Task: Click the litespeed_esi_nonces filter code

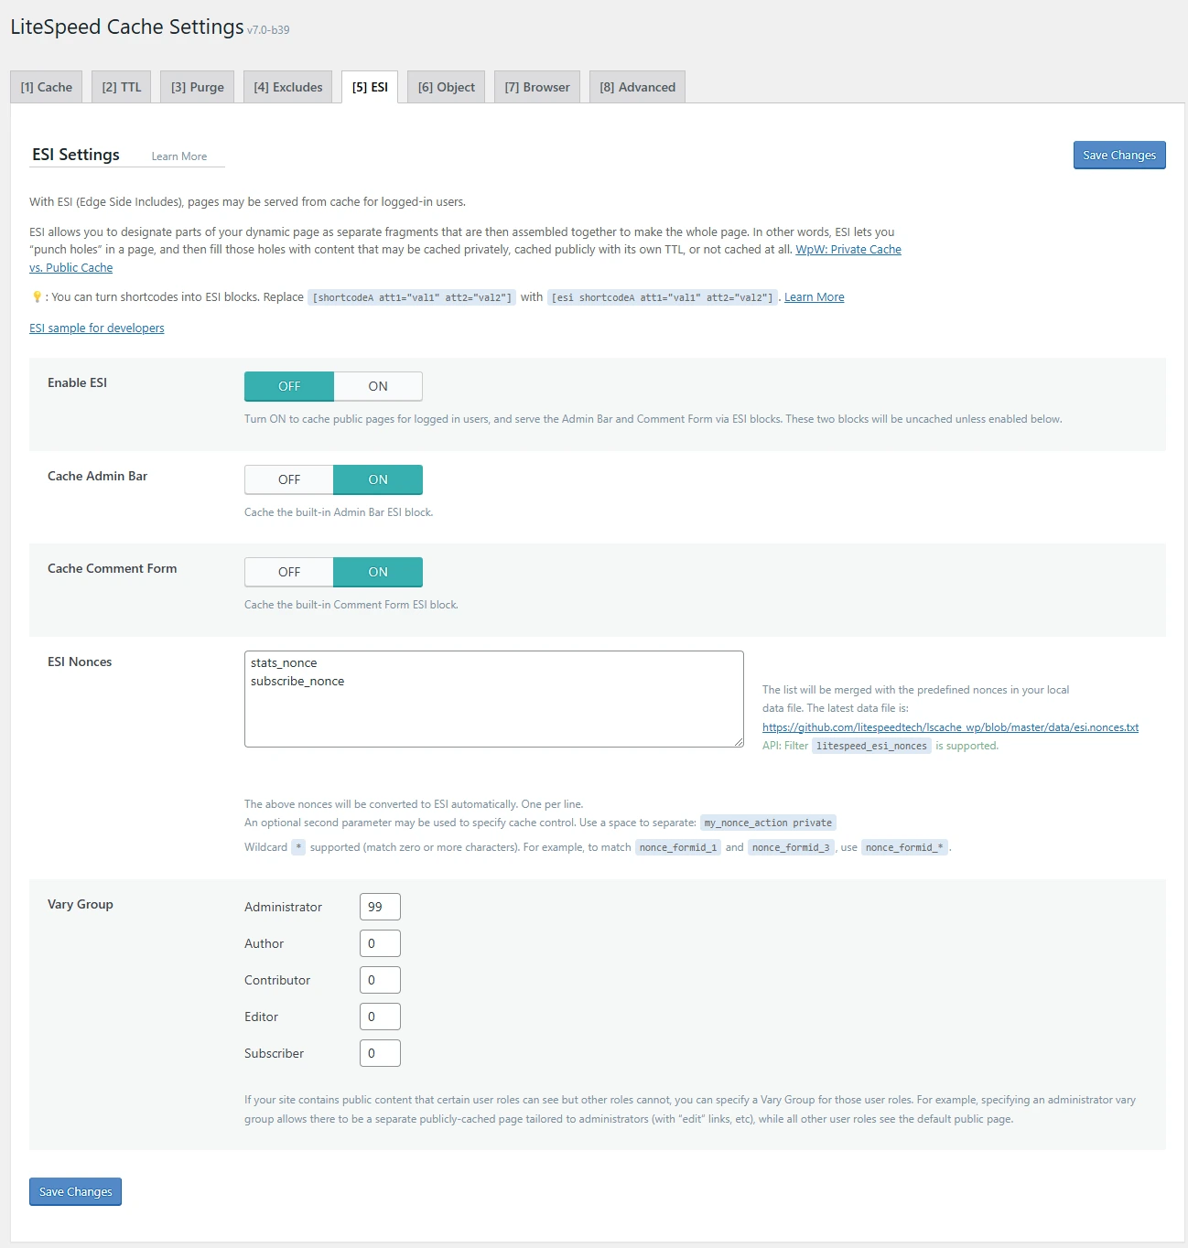Action: 871,747
